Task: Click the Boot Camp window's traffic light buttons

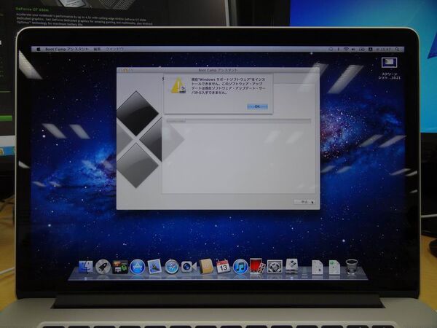Action: click(x=125, y=70)
